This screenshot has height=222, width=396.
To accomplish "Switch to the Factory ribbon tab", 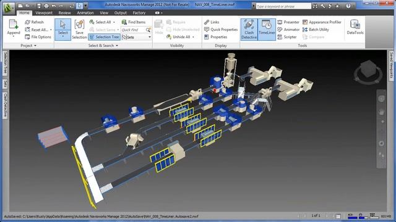I will [x=139, y=12].
